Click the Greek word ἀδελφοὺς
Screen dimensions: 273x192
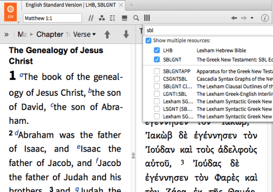tap(237, 150)
